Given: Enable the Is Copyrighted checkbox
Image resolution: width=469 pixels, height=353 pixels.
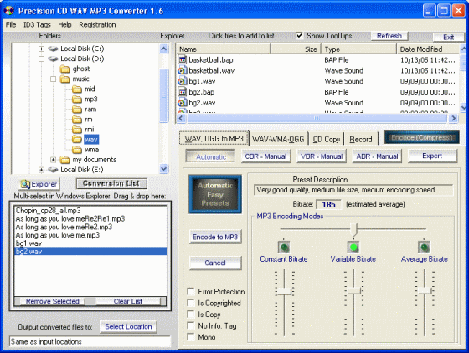Looking at the screenshot, I should coord(191,303).
